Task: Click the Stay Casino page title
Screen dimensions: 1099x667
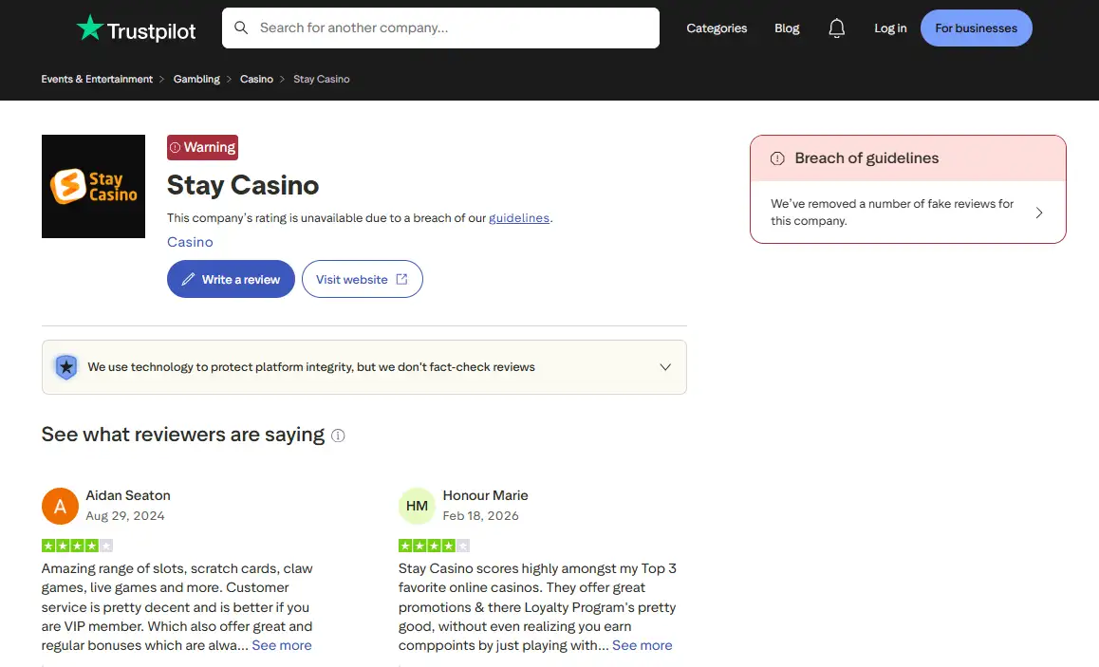Action: [243, 185]
